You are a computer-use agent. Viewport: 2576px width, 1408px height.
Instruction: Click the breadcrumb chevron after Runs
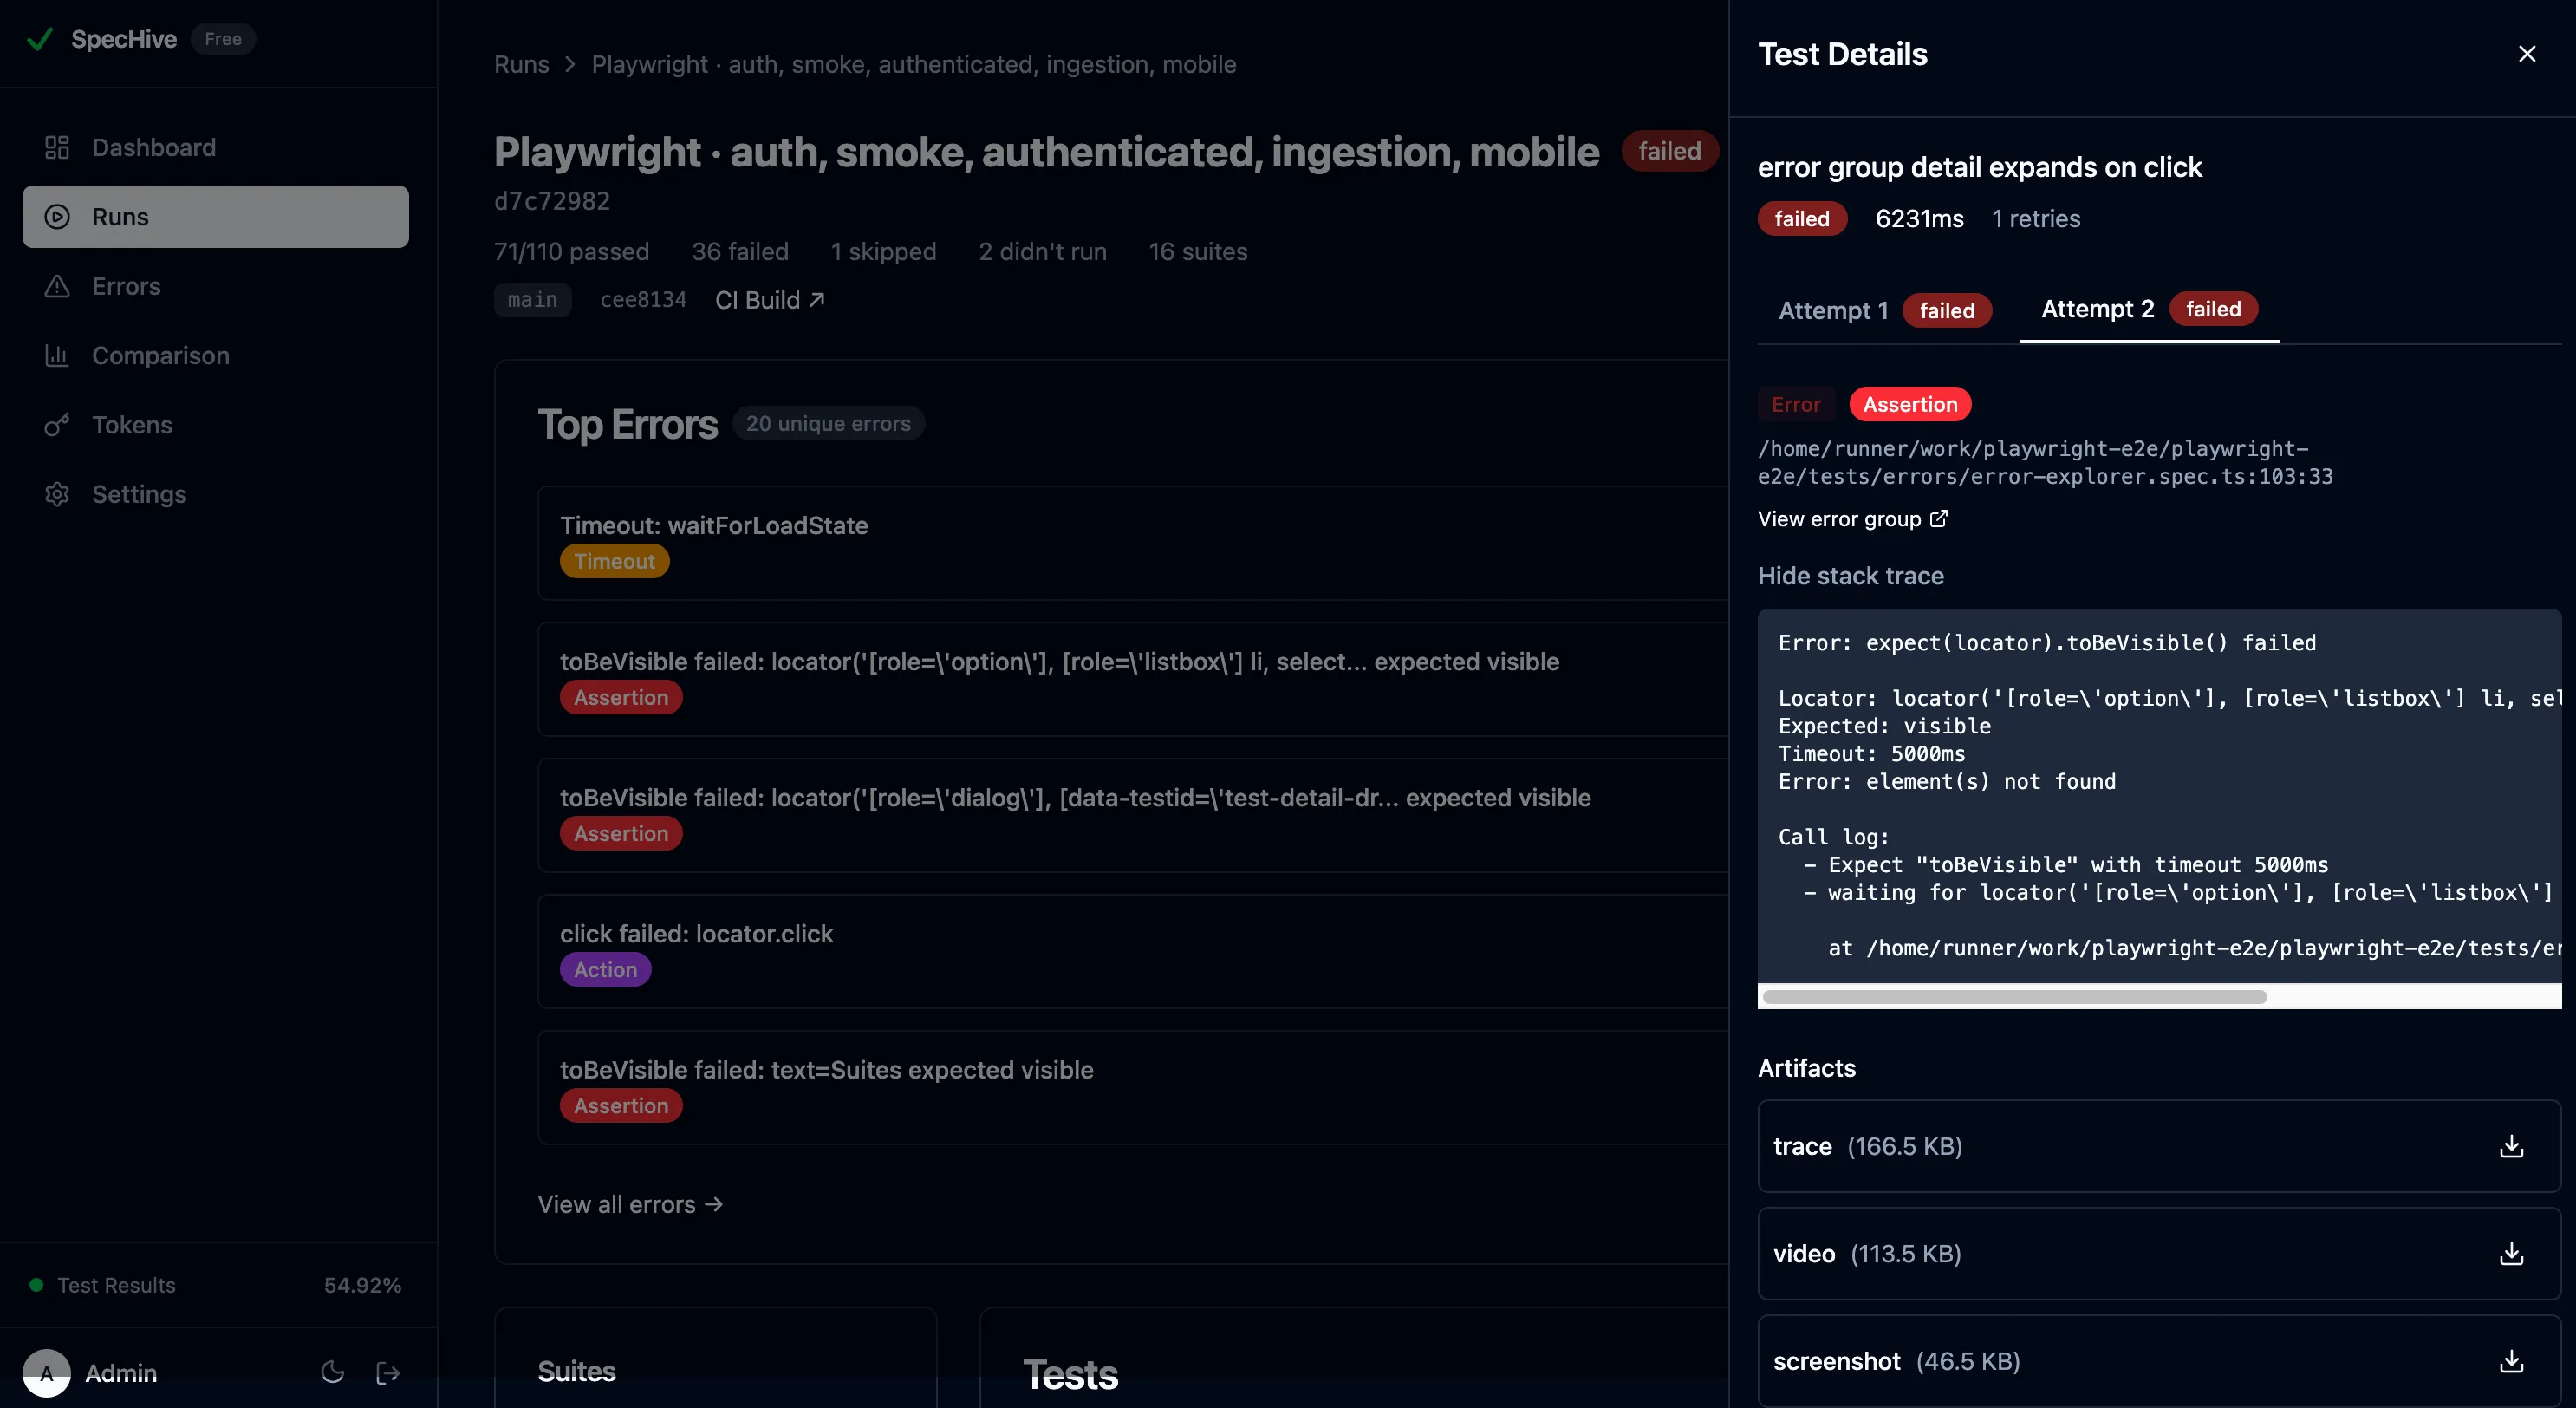(x=570, y=64)
